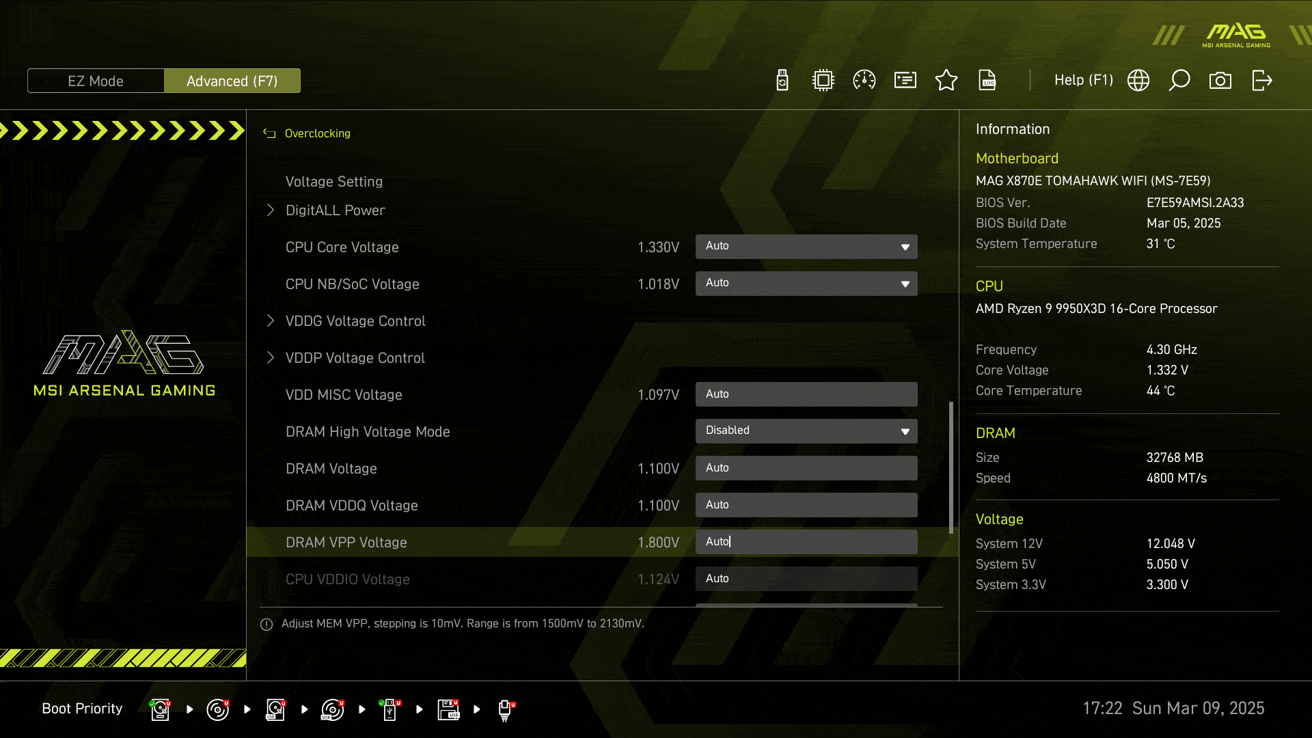Click the Core Temperature 44 °C value
1312x738 pixels.
point(1160,391)
